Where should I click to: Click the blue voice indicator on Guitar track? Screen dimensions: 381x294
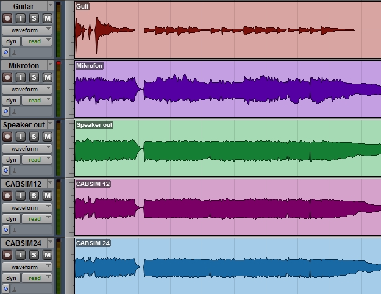pyautogui.click(x=5, y=52)
